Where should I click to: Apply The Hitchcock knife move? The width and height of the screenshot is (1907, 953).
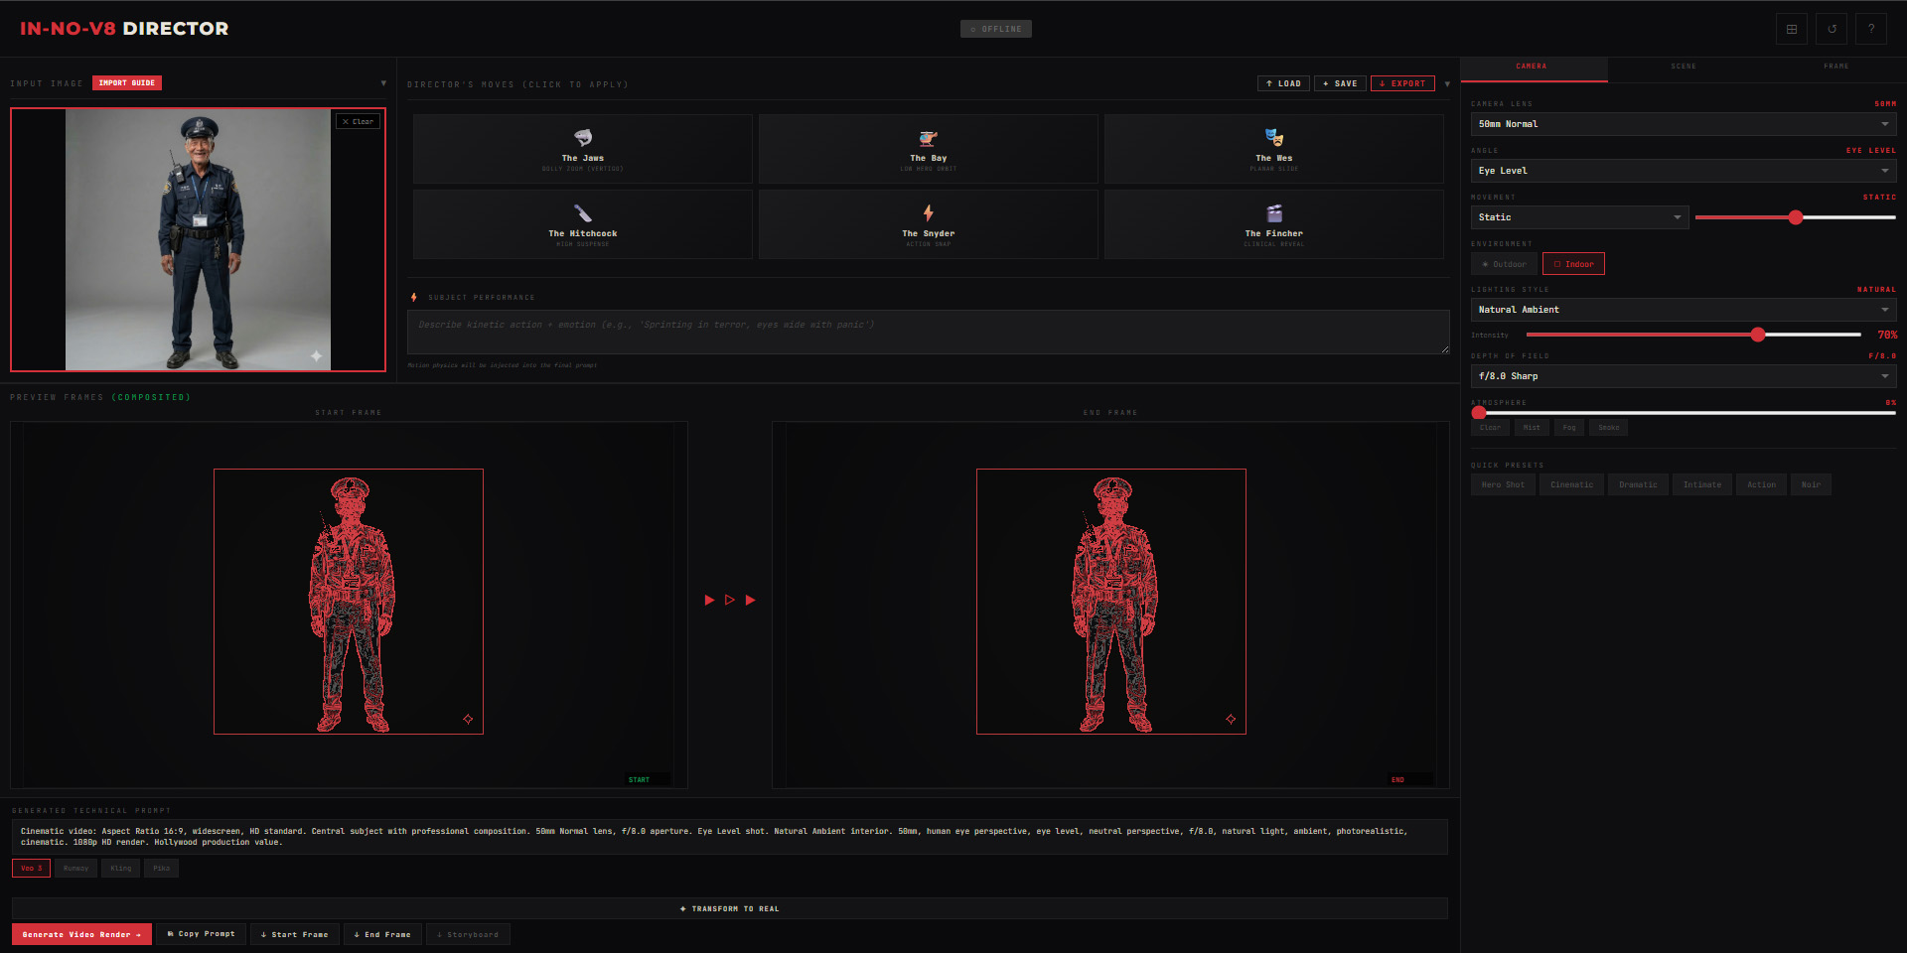[x=582, y=224]
